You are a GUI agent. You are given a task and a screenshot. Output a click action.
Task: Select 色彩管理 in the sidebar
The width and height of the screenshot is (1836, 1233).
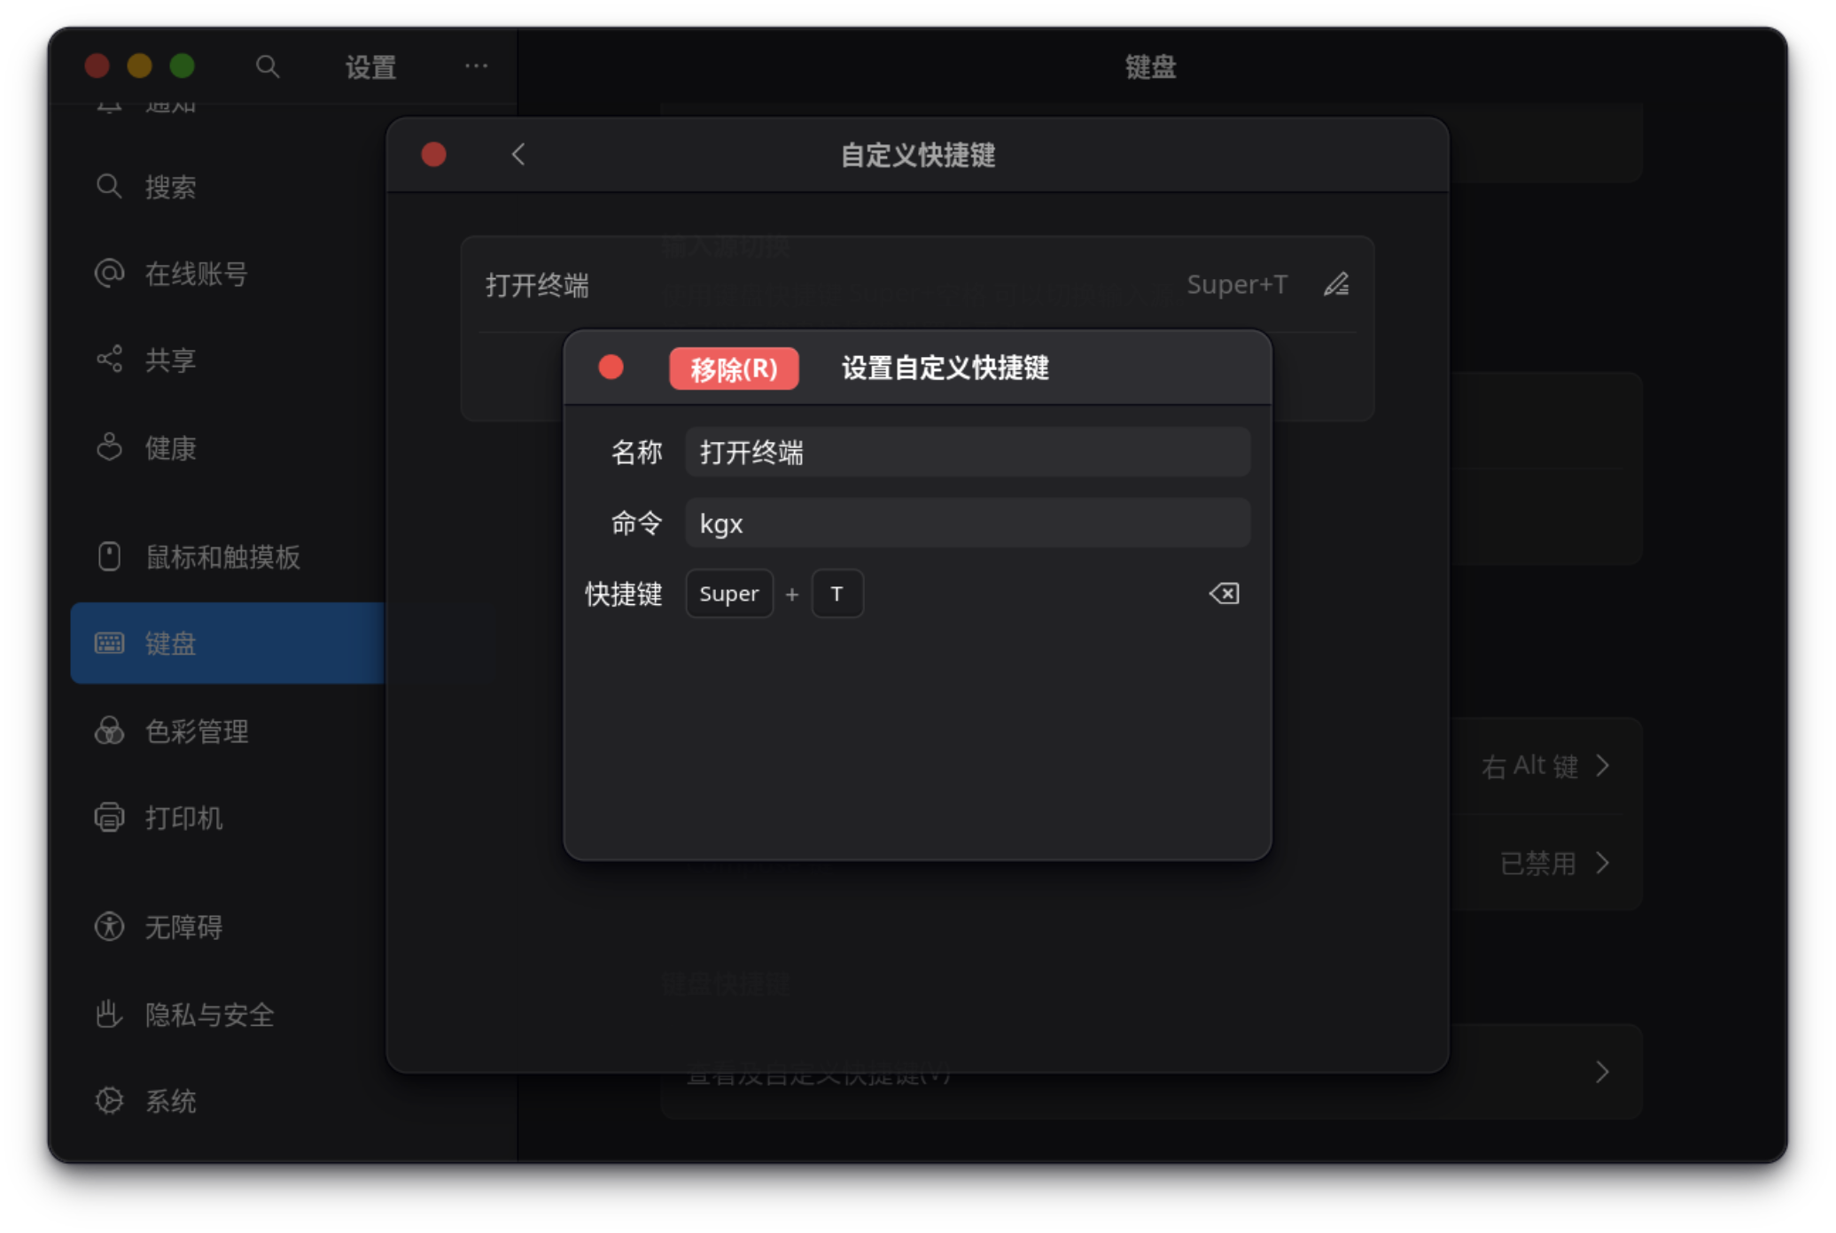[x=196, y=731]
